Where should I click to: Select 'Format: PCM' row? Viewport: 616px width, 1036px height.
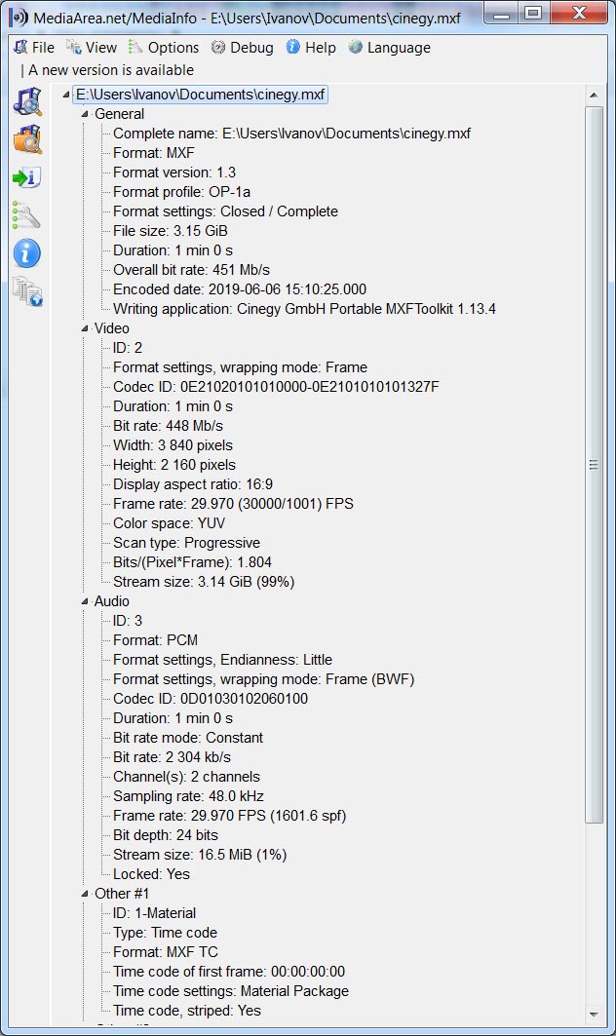[155, 640]
